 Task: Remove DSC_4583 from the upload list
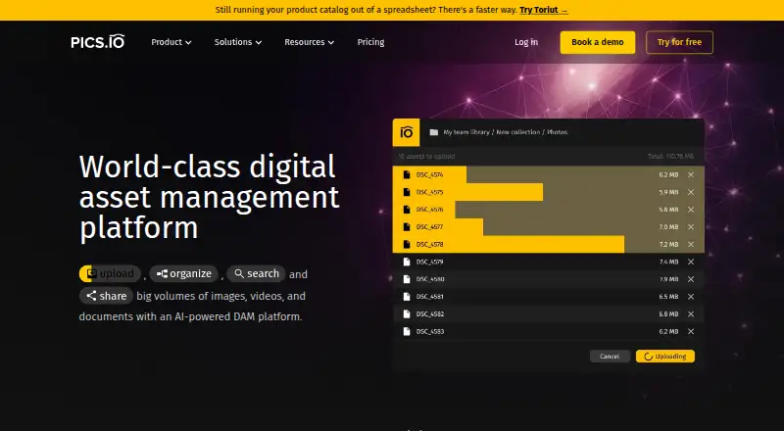691,331
